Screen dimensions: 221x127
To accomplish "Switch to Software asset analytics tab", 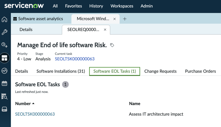I will pos(38,19).
